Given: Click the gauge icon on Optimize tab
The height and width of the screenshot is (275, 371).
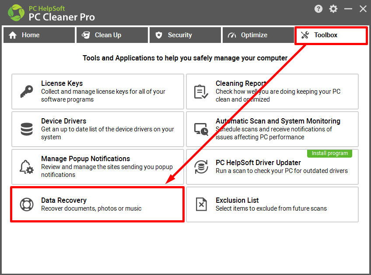Looking at the screenshot, I should 232,35.
